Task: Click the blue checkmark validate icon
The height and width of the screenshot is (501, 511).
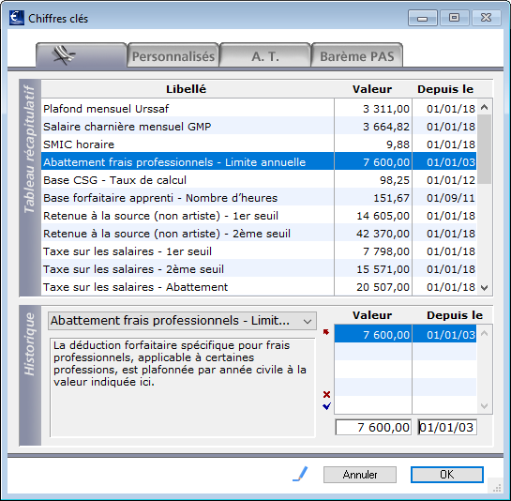Action: point(326,406)
